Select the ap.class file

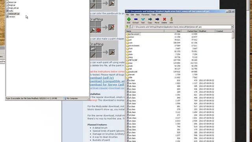[131, 127]
